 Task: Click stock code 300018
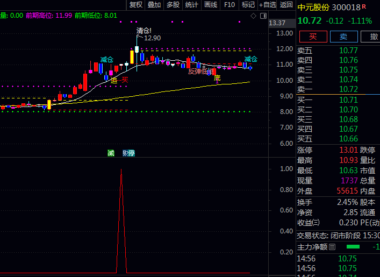346,8
